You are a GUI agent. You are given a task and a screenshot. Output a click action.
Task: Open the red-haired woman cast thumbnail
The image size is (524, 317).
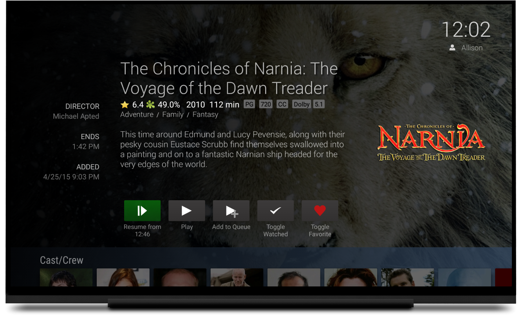[x=123, y=277]
